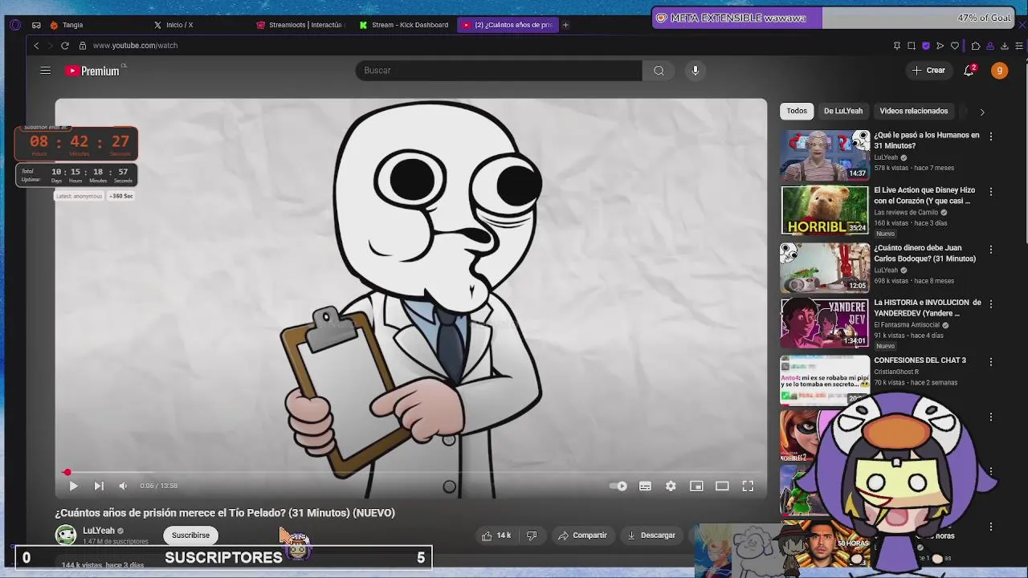Skip to the next video
1028x578 pixels.
99,486
